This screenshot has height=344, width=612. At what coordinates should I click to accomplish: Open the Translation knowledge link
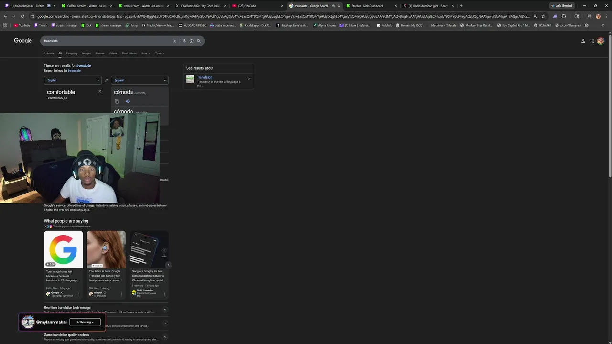tap(205, 77)
